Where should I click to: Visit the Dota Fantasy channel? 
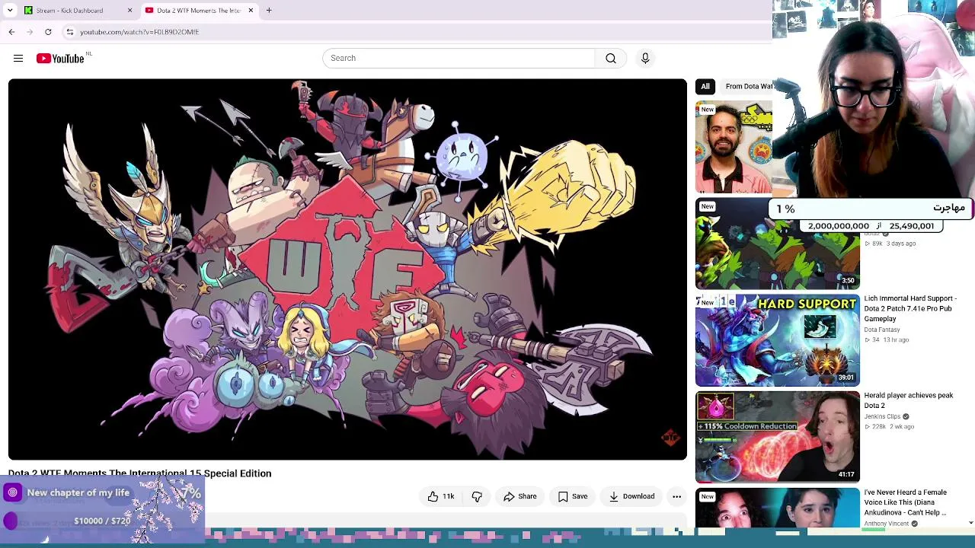[882, 330]
